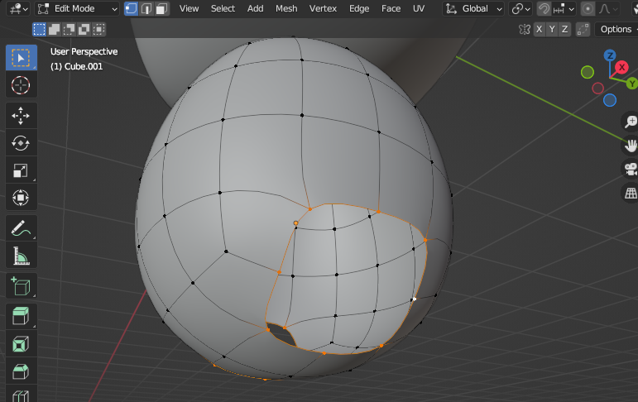The height and width of the screenshot is (402, 638).
Task: Toggle Proportional Editing
Action: tap(588, 8)
